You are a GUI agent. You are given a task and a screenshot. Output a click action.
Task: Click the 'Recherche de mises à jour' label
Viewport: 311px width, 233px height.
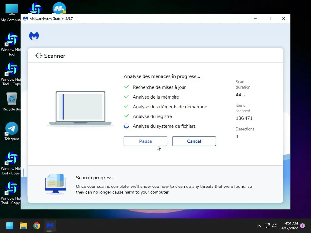159,87
